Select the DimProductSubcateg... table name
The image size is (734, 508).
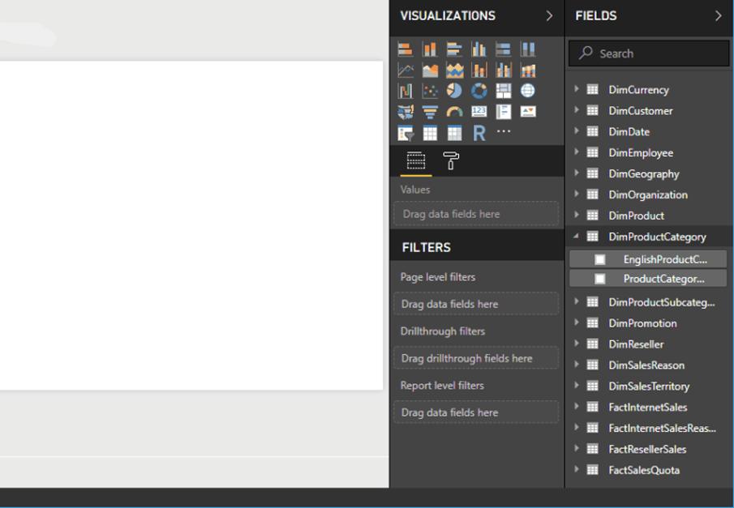(662, 303)
